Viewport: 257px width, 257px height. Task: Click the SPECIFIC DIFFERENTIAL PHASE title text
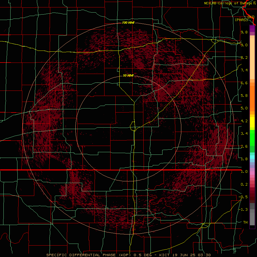click(x=81, y=255)
